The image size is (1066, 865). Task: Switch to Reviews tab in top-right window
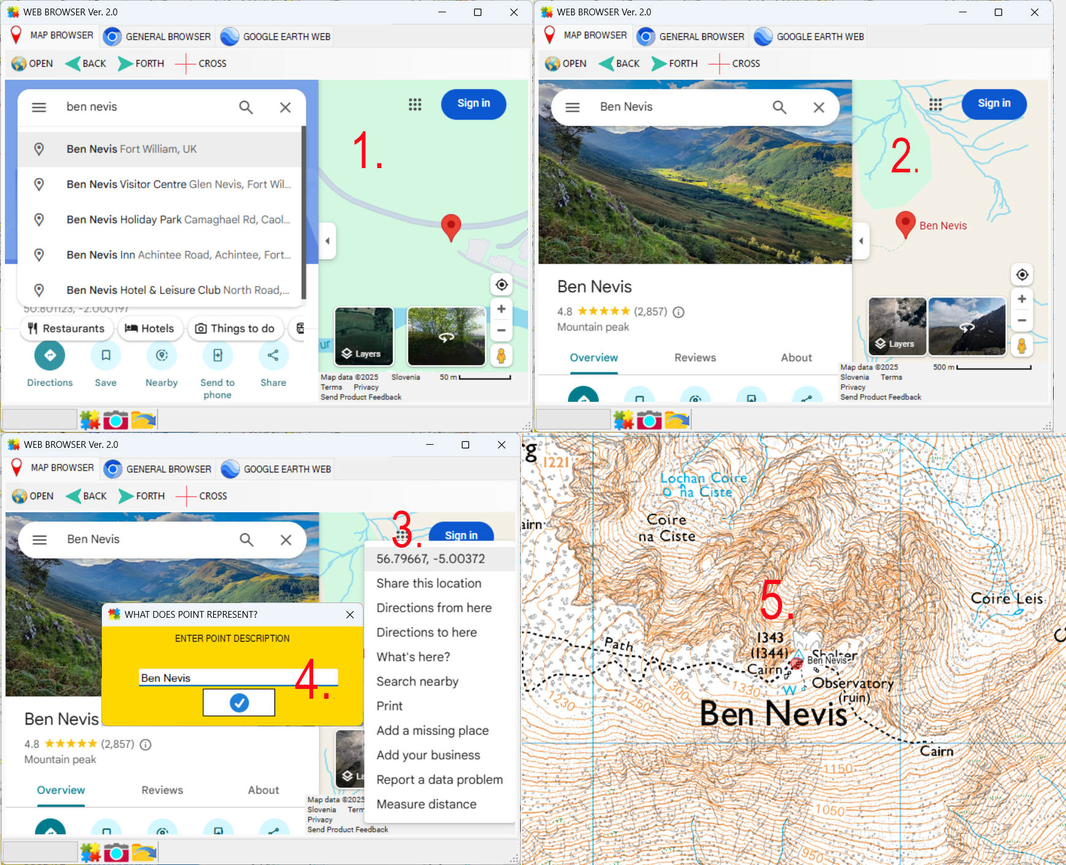click(x=695, y=358)
